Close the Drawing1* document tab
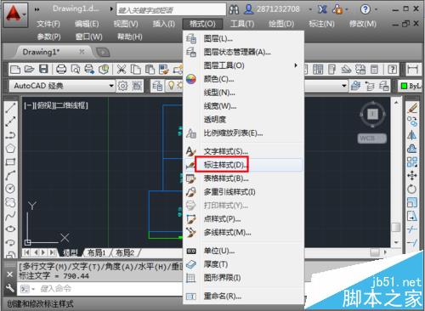Image resolution: width=425 pixels, height=311 pixels. [x=82, y=52]
